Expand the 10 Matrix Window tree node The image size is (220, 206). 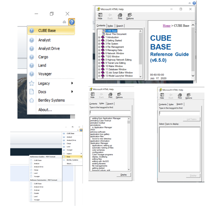[x=99, y=66]
